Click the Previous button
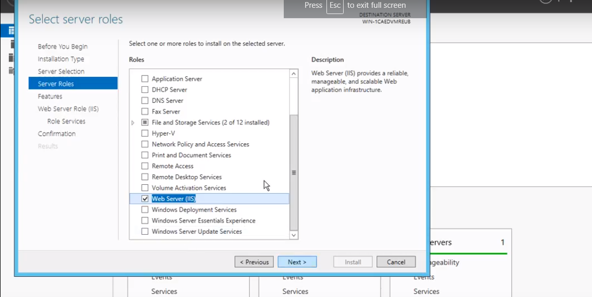The width and height of the screenshot is (592, 297). click(254, 262)
